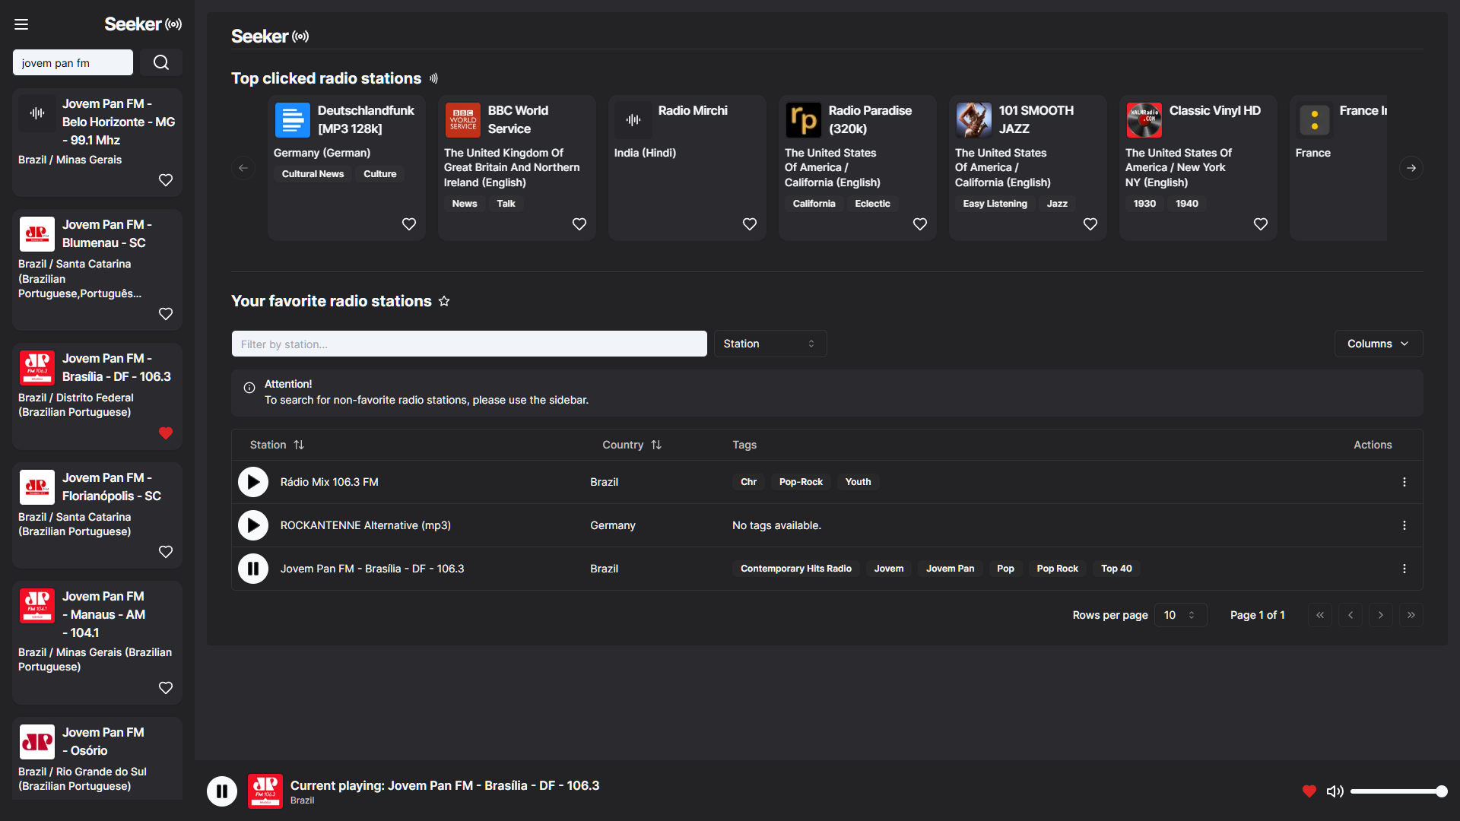Expand the Columns dropdown
Viewport: 1460px width, 821px height.
pyautogui.click(x=1378, y=344)
